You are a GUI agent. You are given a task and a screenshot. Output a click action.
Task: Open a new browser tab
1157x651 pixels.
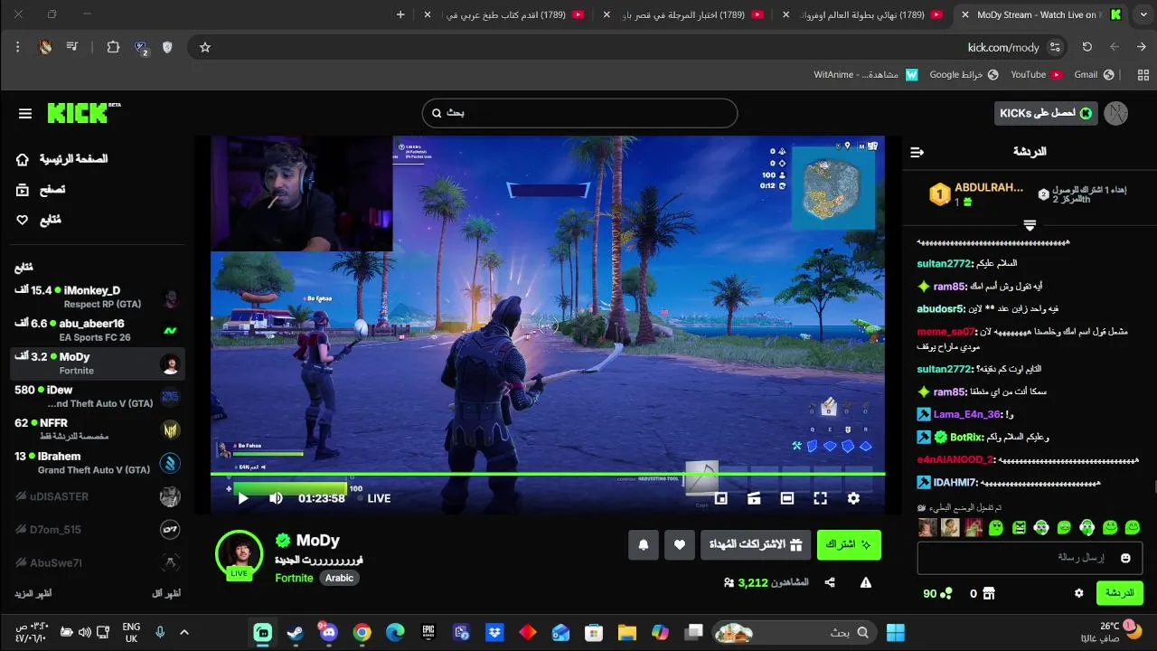pos(400,14)
